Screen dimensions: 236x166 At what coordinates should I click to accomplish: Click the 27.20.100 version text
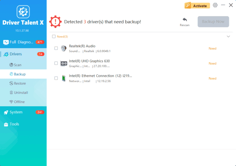click(101, 66)
